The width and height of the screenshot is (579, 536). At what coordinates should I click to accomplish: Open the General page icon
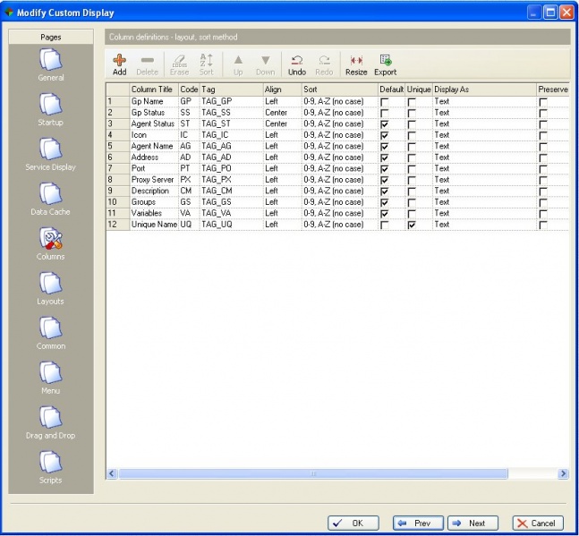point(51,61)
